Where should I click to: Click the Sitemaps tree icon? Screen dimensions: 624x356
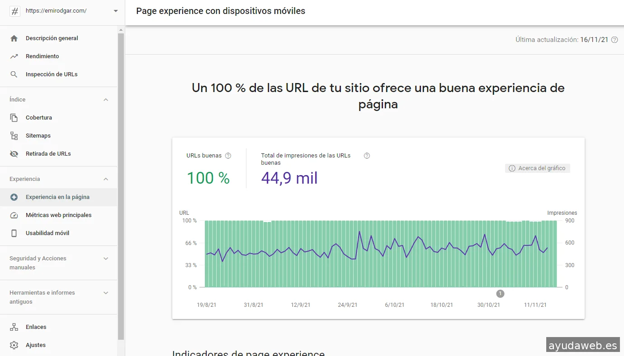click(x=14, y=136)
